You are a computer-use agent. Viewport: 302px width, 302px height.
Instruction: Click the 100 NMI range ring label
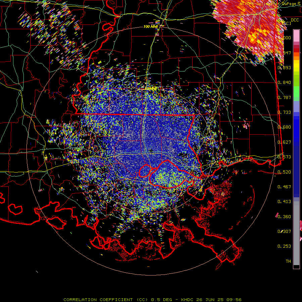click(151, 27)
